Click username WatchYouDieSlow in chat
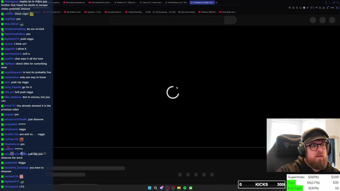Image resolution: width=340 pixels, height=191 pixels. [15, 34]
